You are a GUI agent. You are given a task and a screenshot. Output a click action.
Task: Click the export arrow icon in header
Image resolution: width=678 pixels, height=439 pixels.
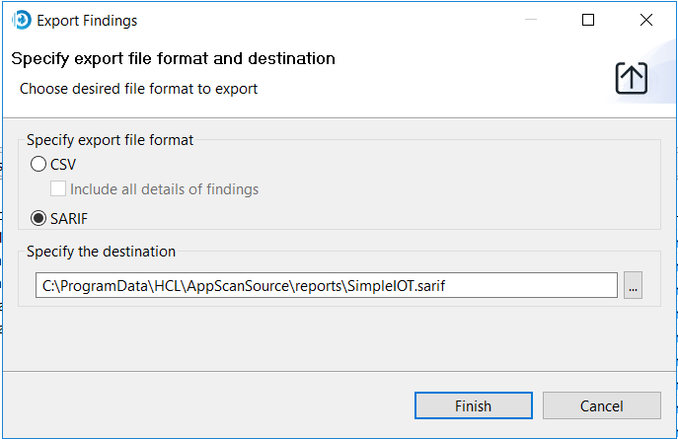[631, 78]
